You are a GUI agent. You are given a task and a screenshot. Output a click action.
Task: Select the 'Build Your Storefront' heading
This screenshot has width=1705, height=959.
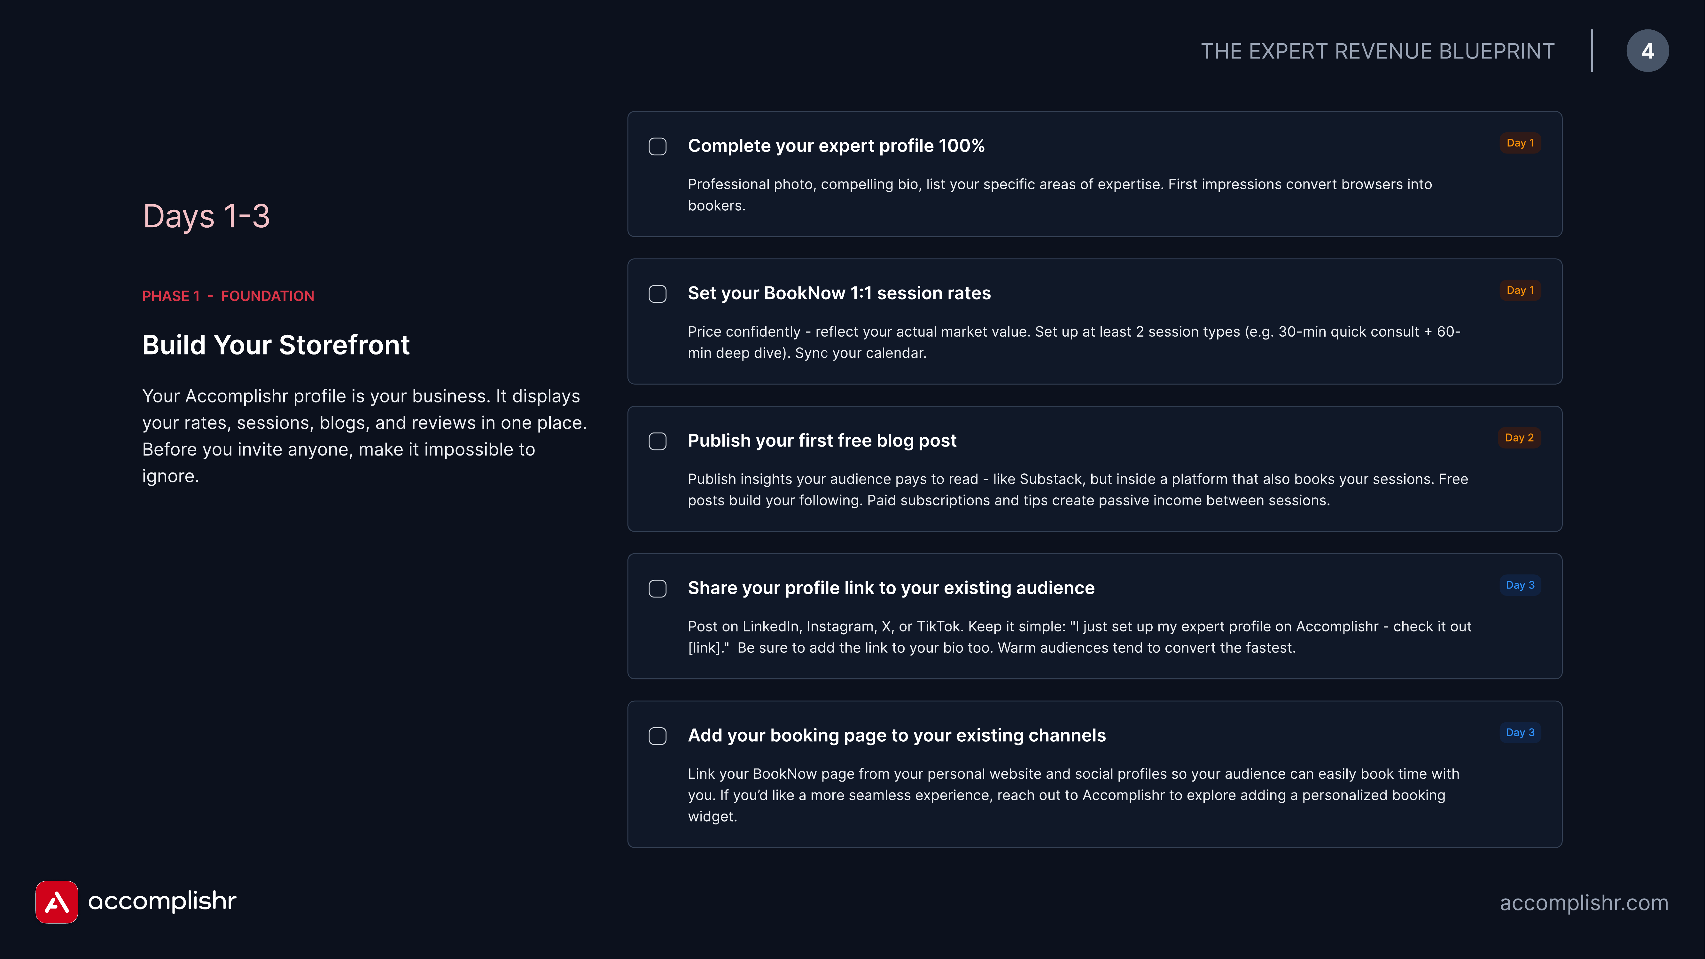pyautogui.click(x=276, y=346)
